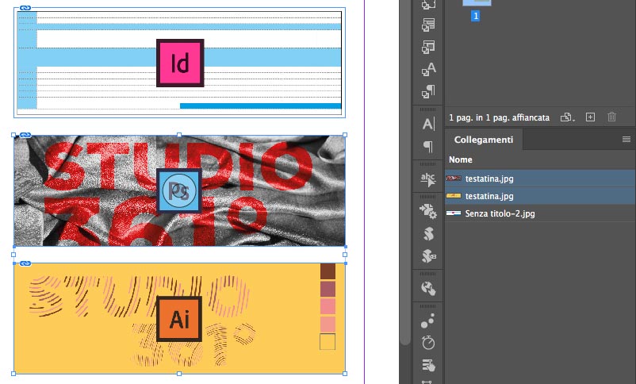Click the blue Ps logo square
636x384 pixels.
click(179, 190)
